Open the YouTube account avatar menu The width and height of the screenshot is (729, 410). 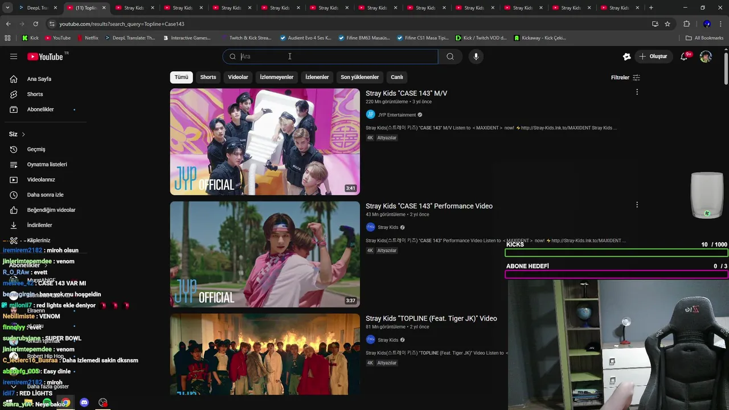[706, 56]
